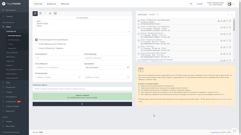
Task: Select 'Ключевая фраза' in sidebar
Action: 14,36
